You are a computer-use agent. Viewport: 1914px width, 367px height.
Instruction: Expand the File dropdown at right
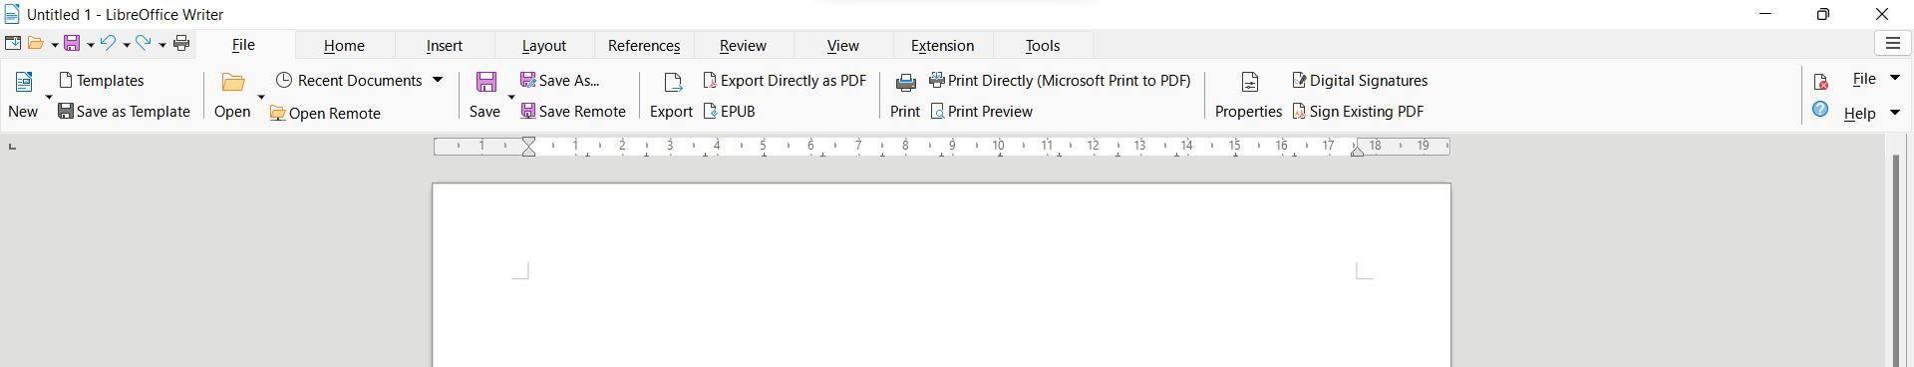pos(1895,78)
